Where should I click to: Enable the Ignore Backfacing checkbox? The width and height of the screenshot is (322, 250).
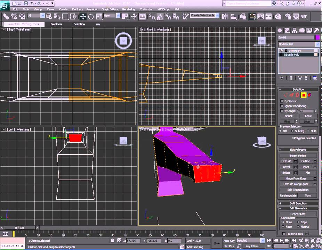pyautogui.click(x=282, y=106)
